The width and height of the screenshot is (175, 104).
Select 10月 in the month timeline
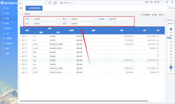click(x=171, y=67)
